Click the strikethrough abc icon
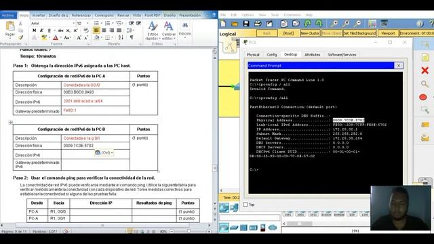 pos(60,30)
